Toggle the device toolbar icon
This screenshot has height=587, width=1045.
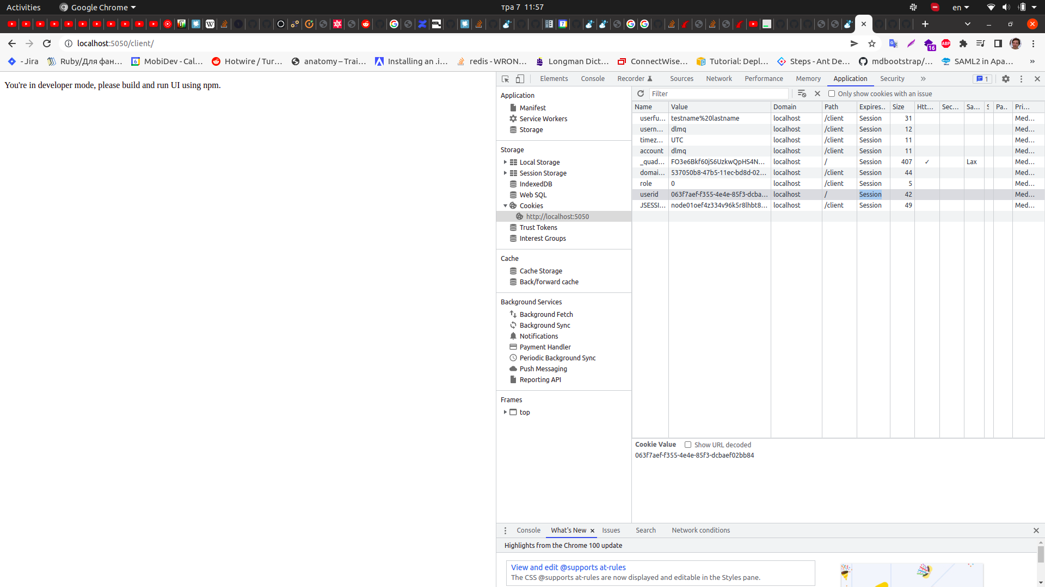pos(520,79)
